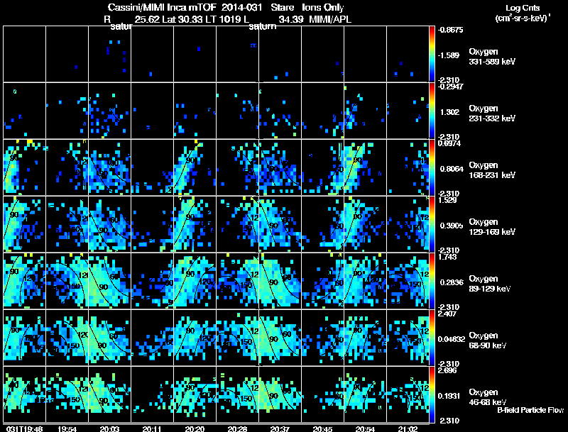This screenshot has width=568, height=432.
Task: Click the 'Oxygen 68-90 keV' row label
Action: 488,340
